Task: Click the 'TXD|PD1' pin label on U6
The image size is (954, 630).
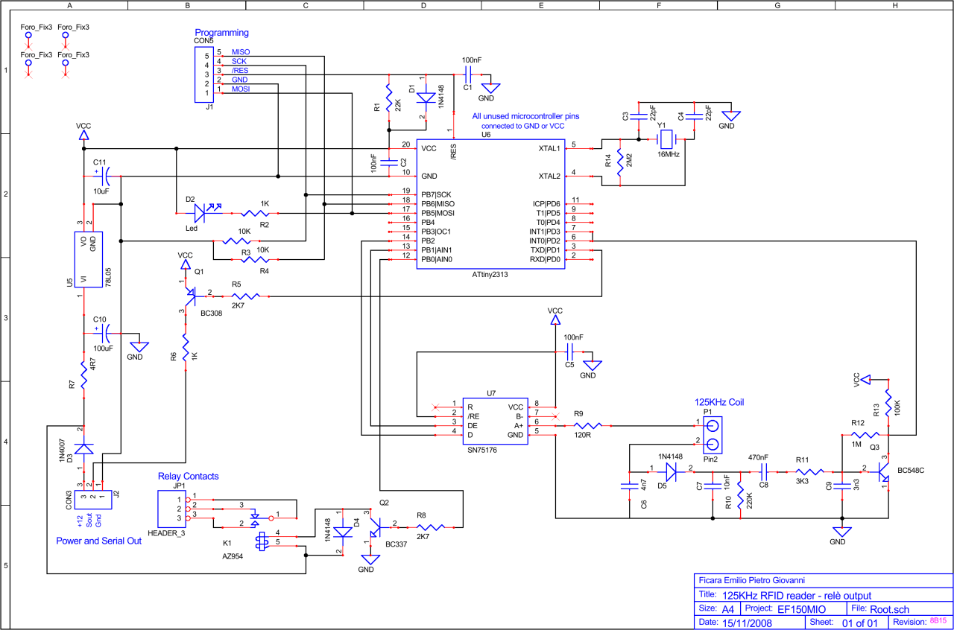Action: point(545,250)
